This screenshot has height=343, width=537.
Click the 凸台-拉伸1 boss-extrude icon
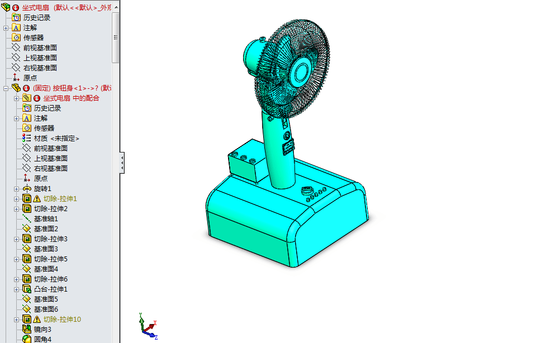[x=27, y=289]
